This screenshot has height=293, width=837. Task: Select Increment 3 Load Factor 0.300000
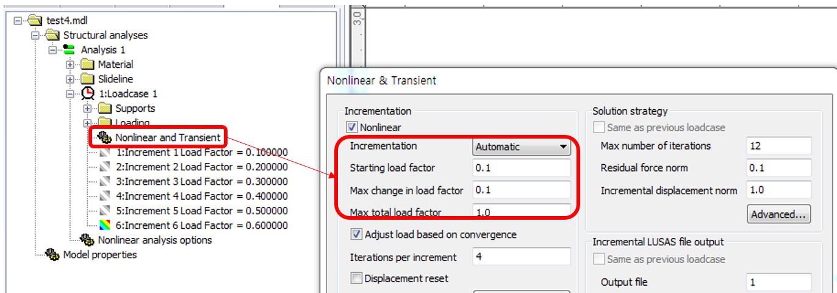201,181
